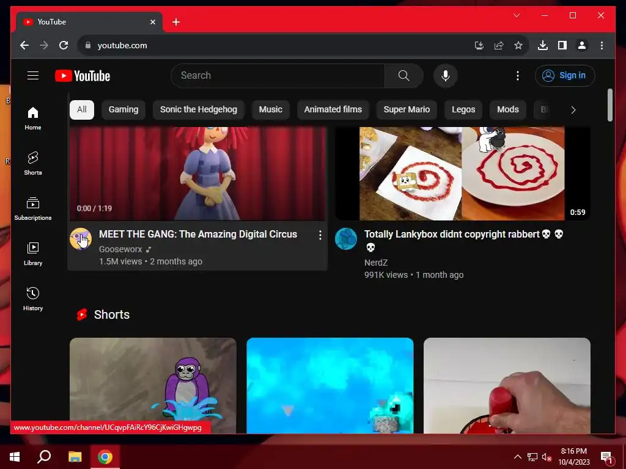626x469 pixels.
Task: Select the All filter chip
Action: [82, 110]
